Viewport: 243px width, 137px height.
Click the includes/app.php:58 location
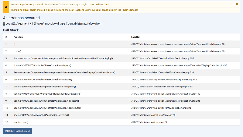coord(153,115)
